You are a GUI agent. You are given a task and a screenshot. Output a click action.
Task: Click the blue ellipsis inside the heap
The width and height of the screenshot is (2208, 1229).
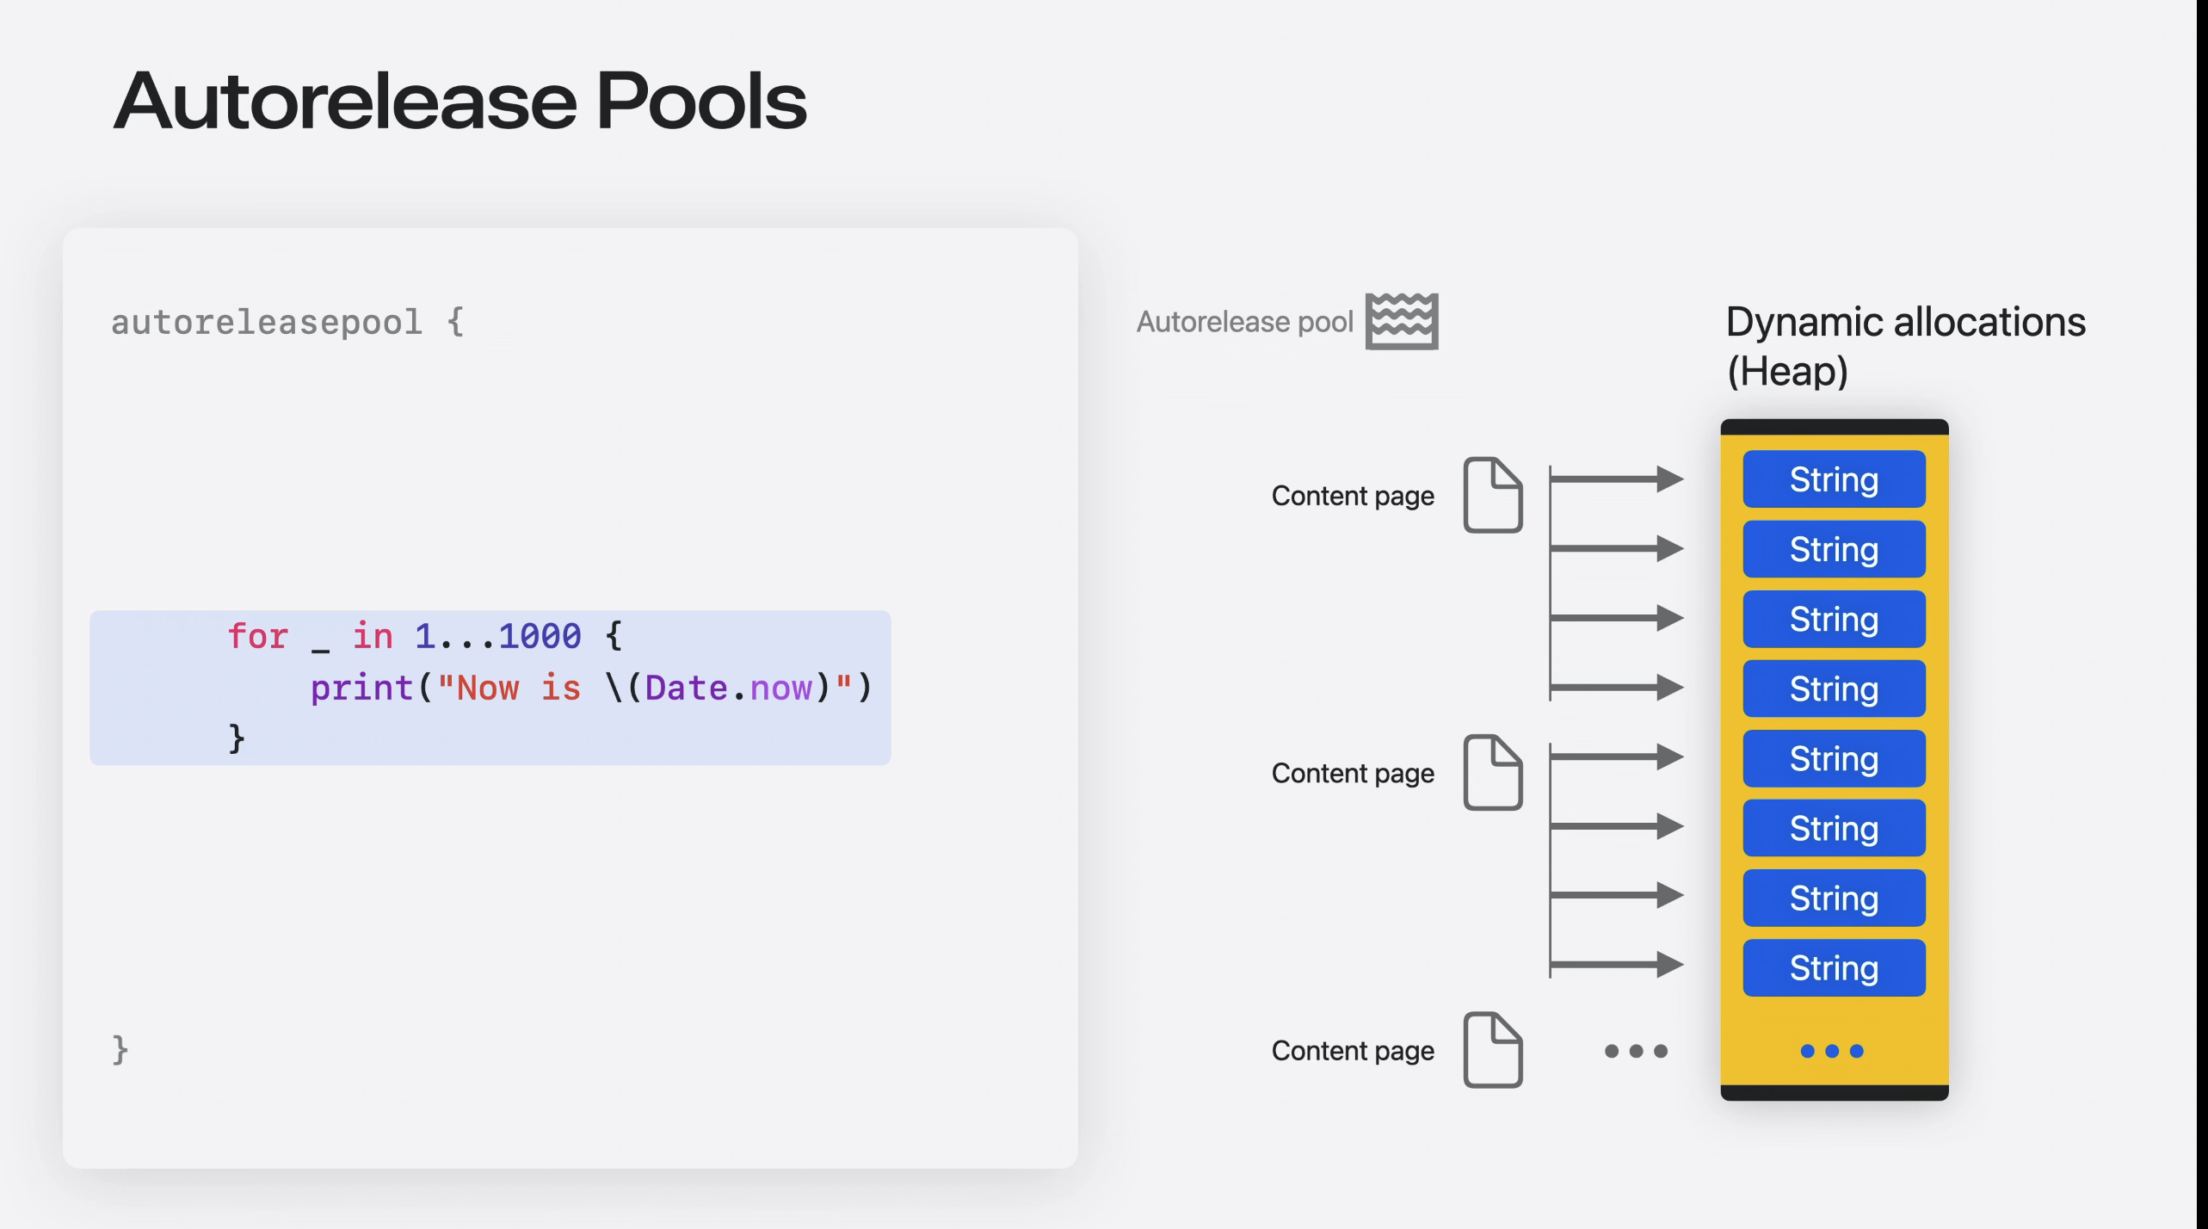[x=1832, y=1051]
